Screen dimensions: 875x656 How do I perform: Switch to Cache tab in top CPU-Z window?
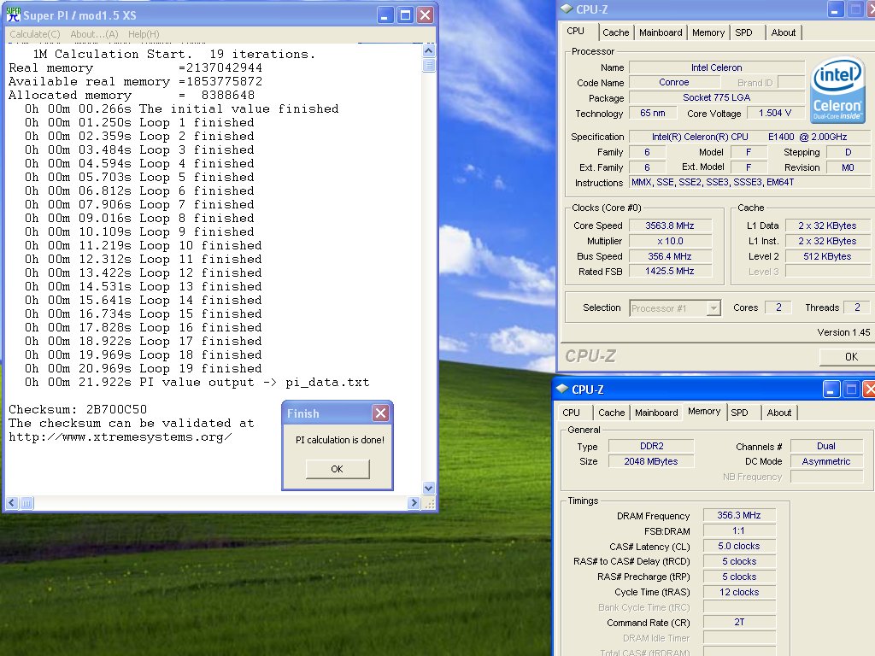(x=615, y=33)
